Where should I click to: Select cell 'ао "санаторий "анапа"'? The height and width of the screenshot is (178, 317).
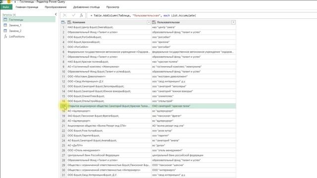coord(194,140)
